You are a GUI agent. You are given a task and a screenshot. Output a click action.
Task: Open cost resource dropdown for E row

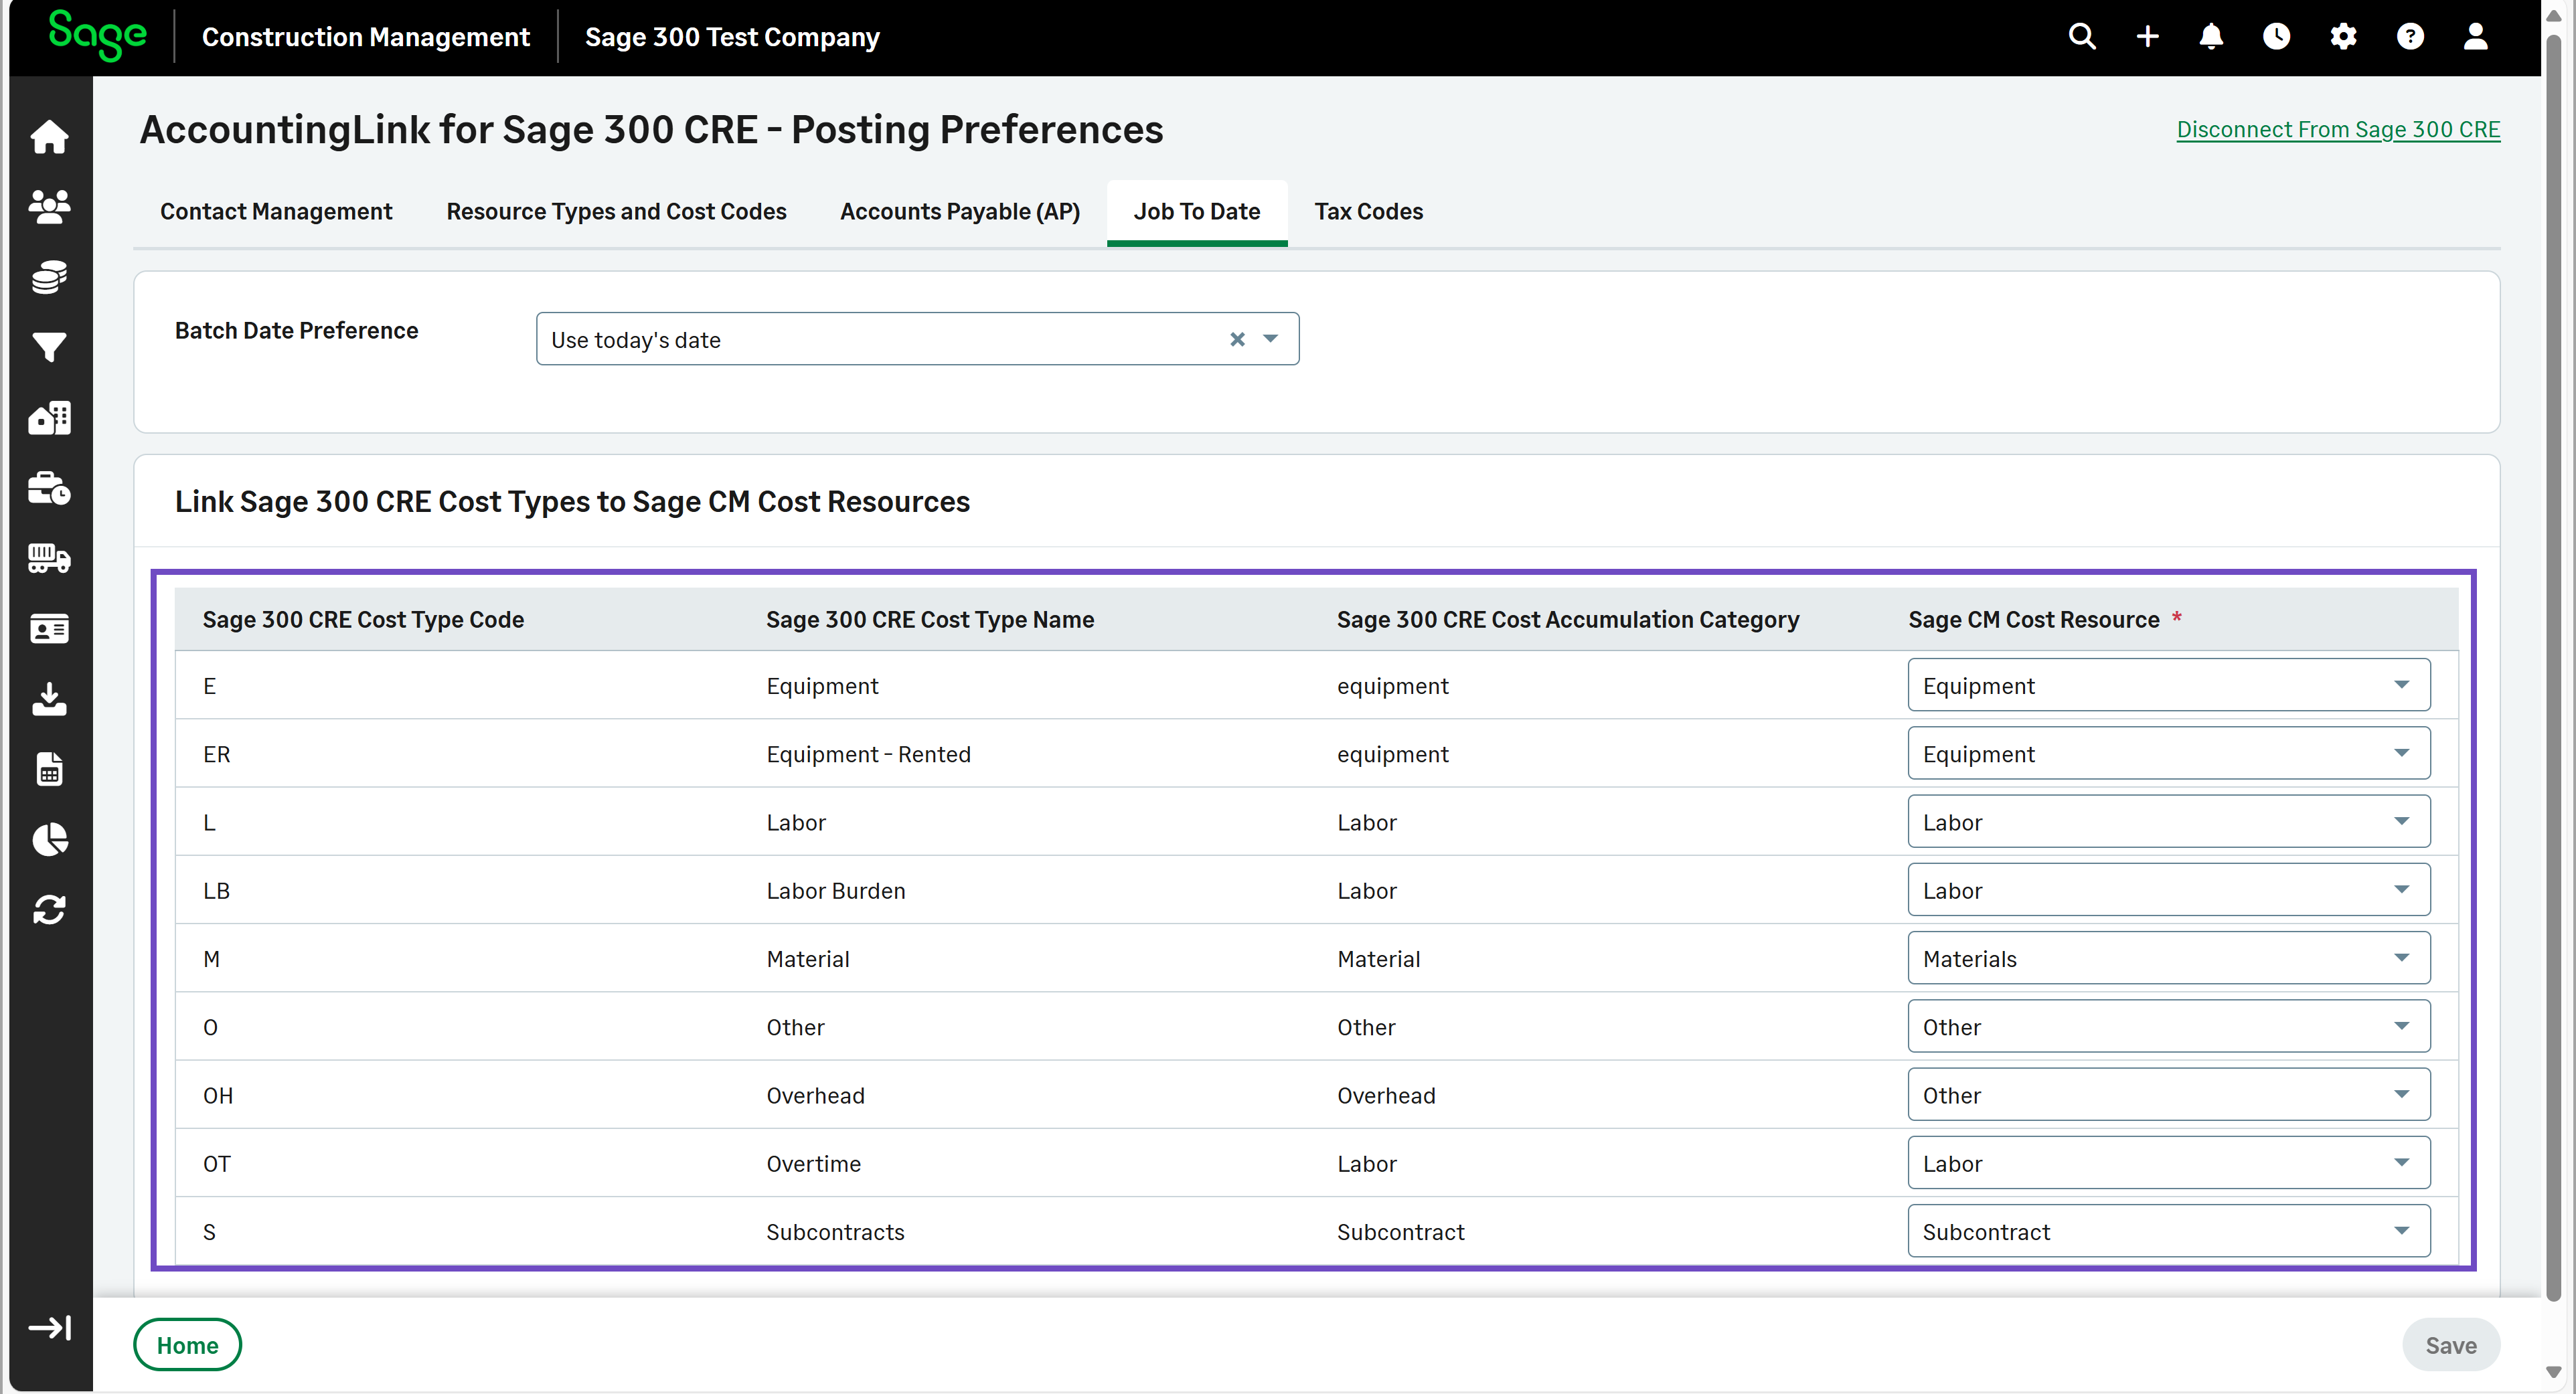click(x=2168, y=685)
